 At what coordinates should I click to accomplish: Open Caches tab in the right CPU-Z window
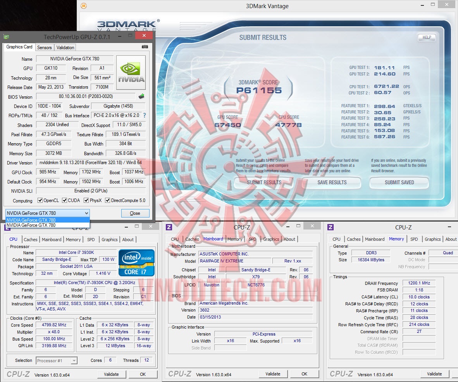coord(353,239)
